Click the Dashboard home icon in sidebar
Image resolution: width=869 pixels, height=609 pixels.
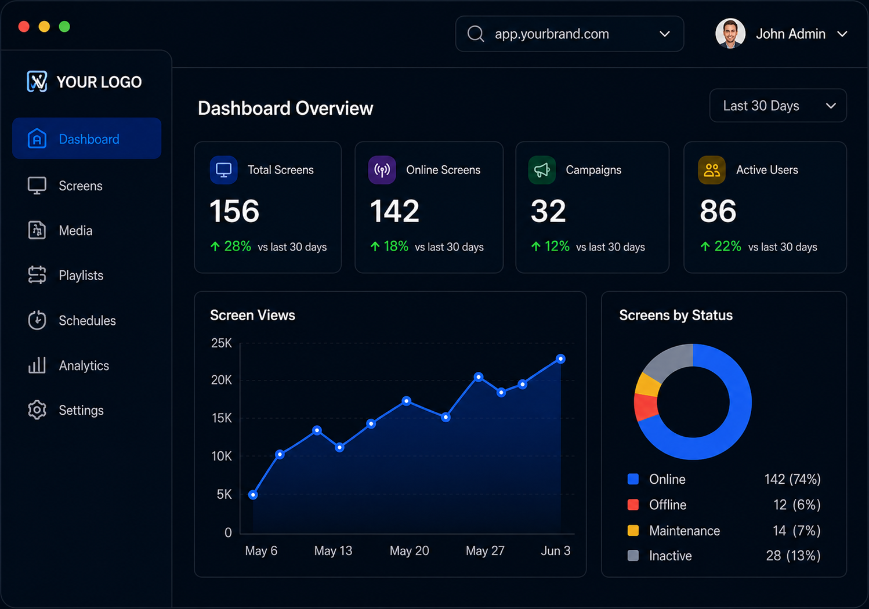click(x=37, y=139)
